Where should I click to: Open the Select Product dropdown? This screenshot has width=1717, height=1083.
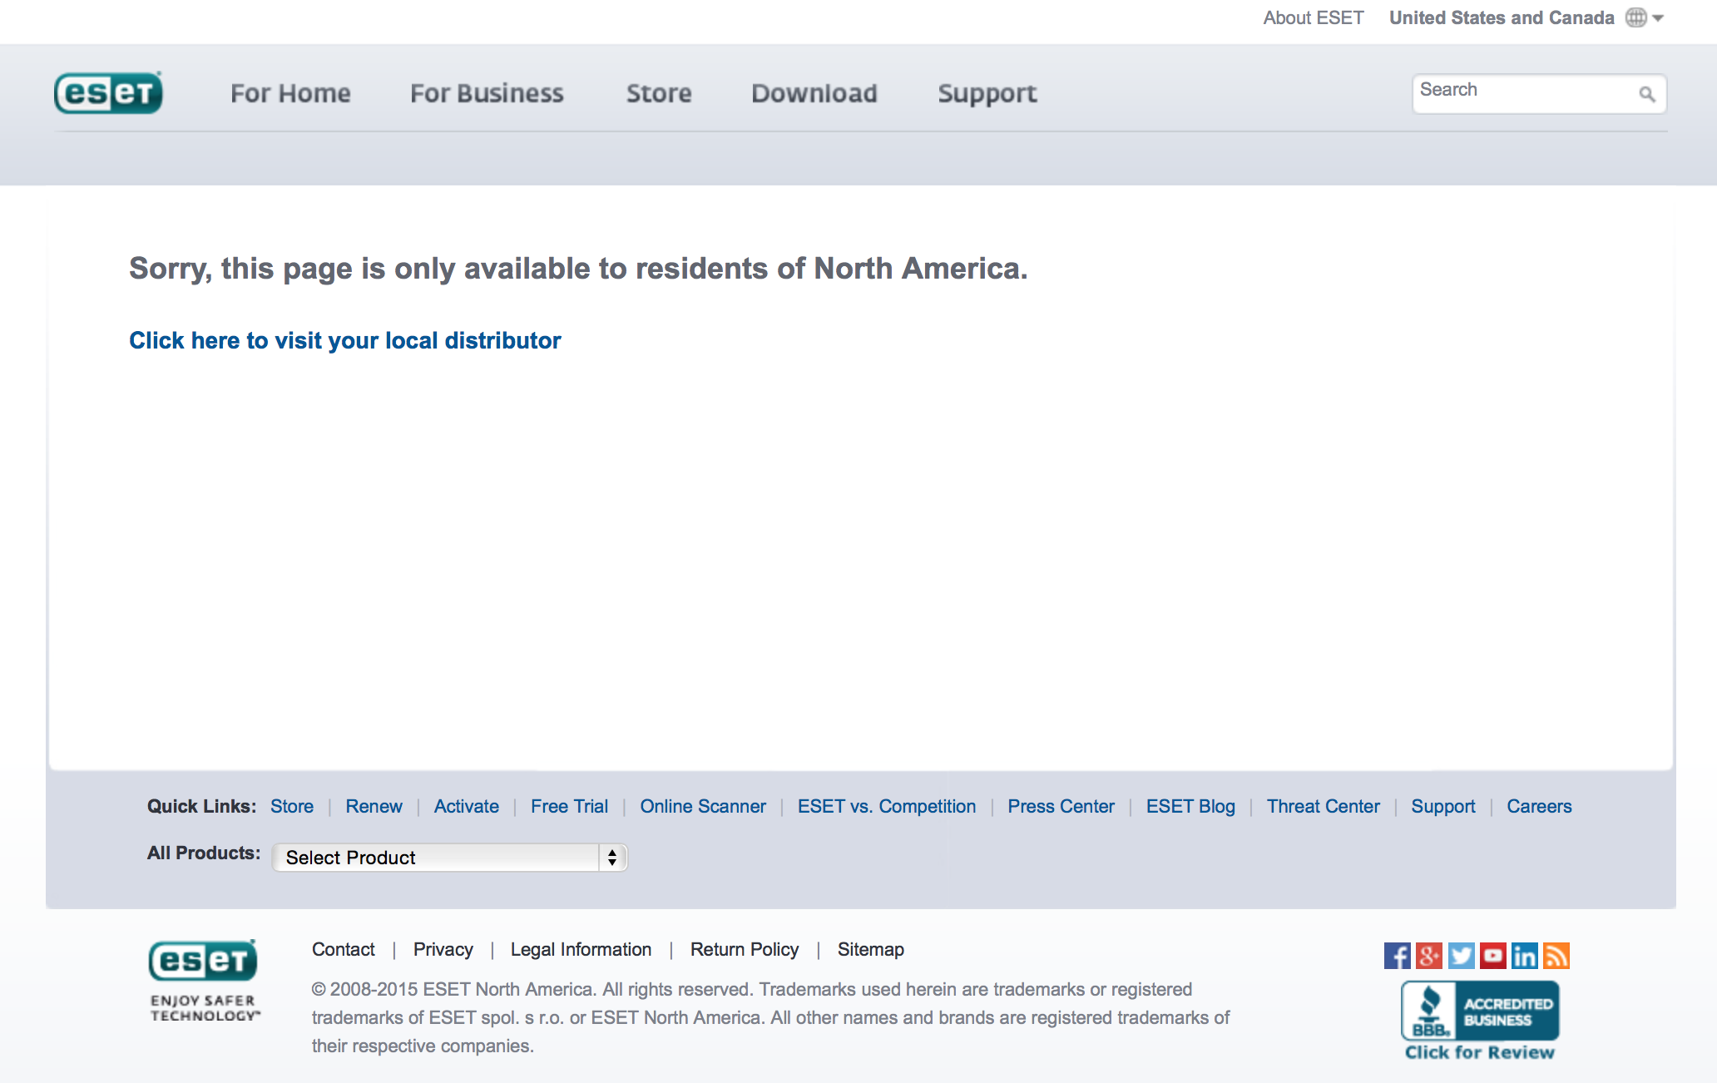coord(449,858)
